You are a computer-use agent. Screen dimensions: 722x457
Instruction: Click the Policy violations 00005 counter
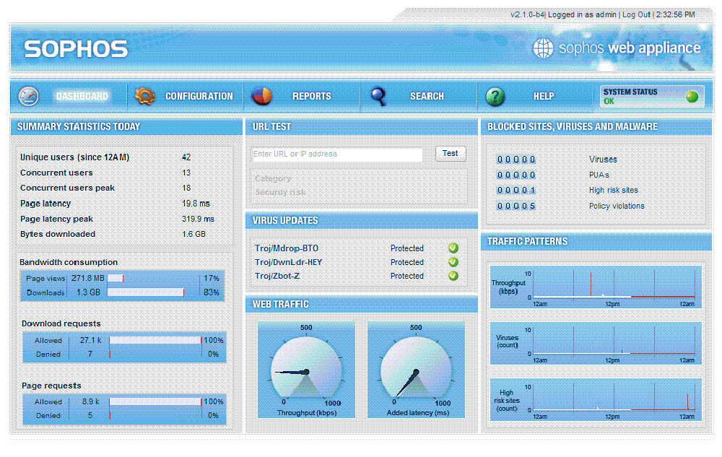point(516,206)
